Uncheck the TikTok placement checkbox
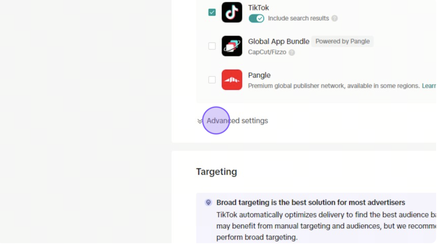The height and width of the screenshot is (246, 438). 212,12
